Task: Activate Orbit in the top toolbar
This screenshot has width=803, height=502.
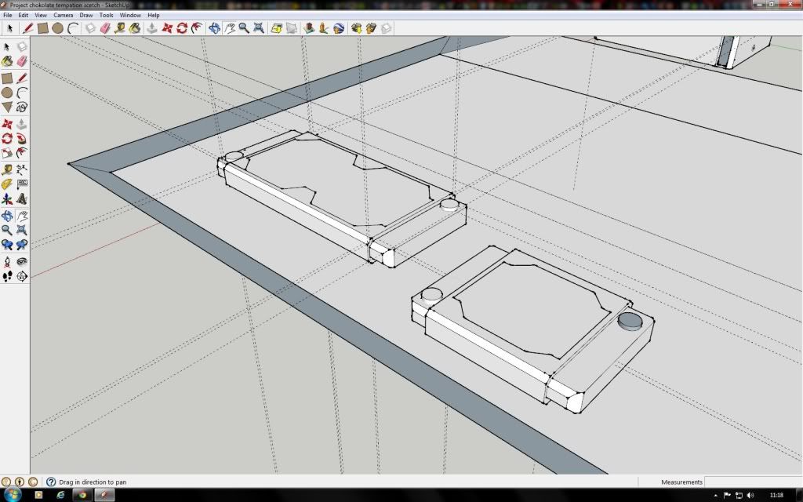Action: [x=214, y=28]
